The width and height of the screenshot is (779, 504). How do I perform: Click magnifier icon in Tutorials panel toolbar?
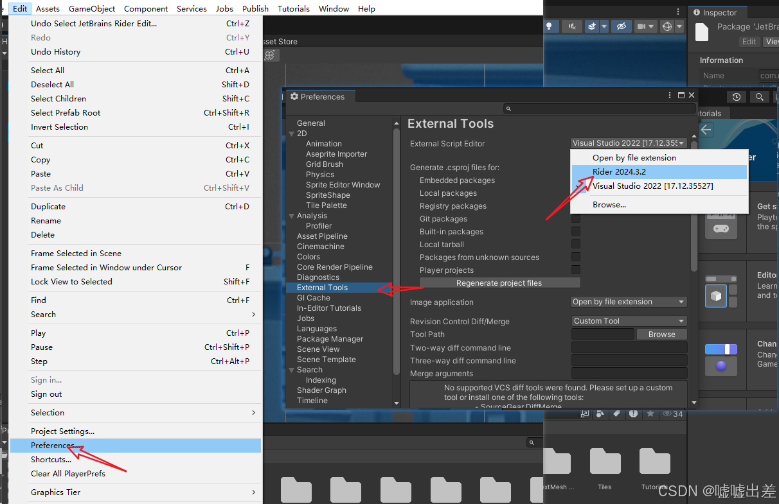click(x=759, y=97)
